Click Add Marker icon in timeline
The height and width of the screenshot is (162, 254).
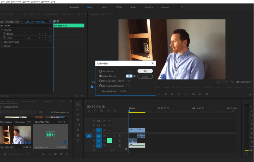(x=108, y=111)
